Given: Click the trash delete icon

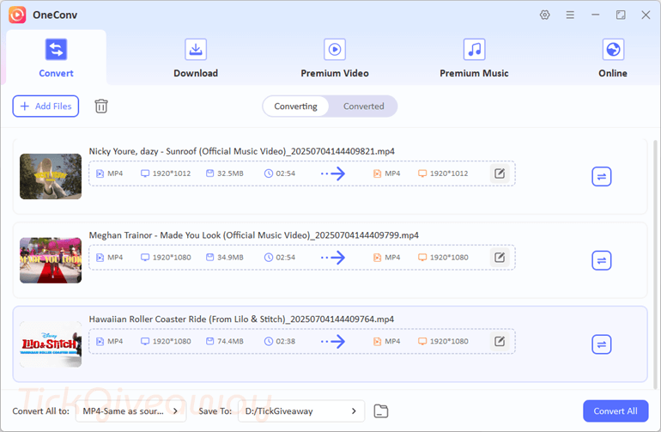Looking at the screenshot, I should click(x=101, y=106).
